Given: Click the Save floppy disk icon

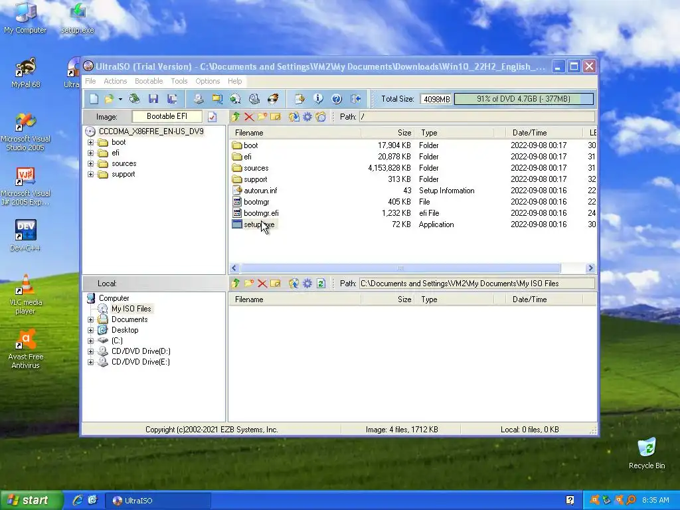Looking at the screenshot, I should pos(153,99).
